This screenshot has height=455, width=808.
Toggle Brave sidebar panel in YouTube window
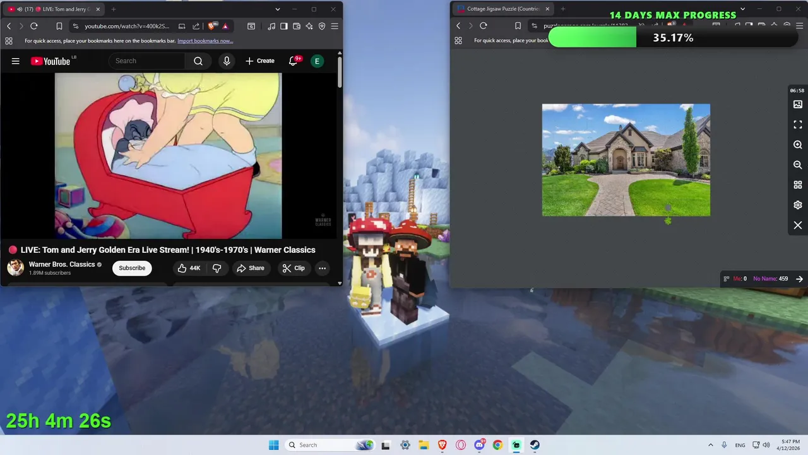284,26
